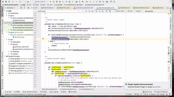Expand the manifests folder

(x=7, y=13)
